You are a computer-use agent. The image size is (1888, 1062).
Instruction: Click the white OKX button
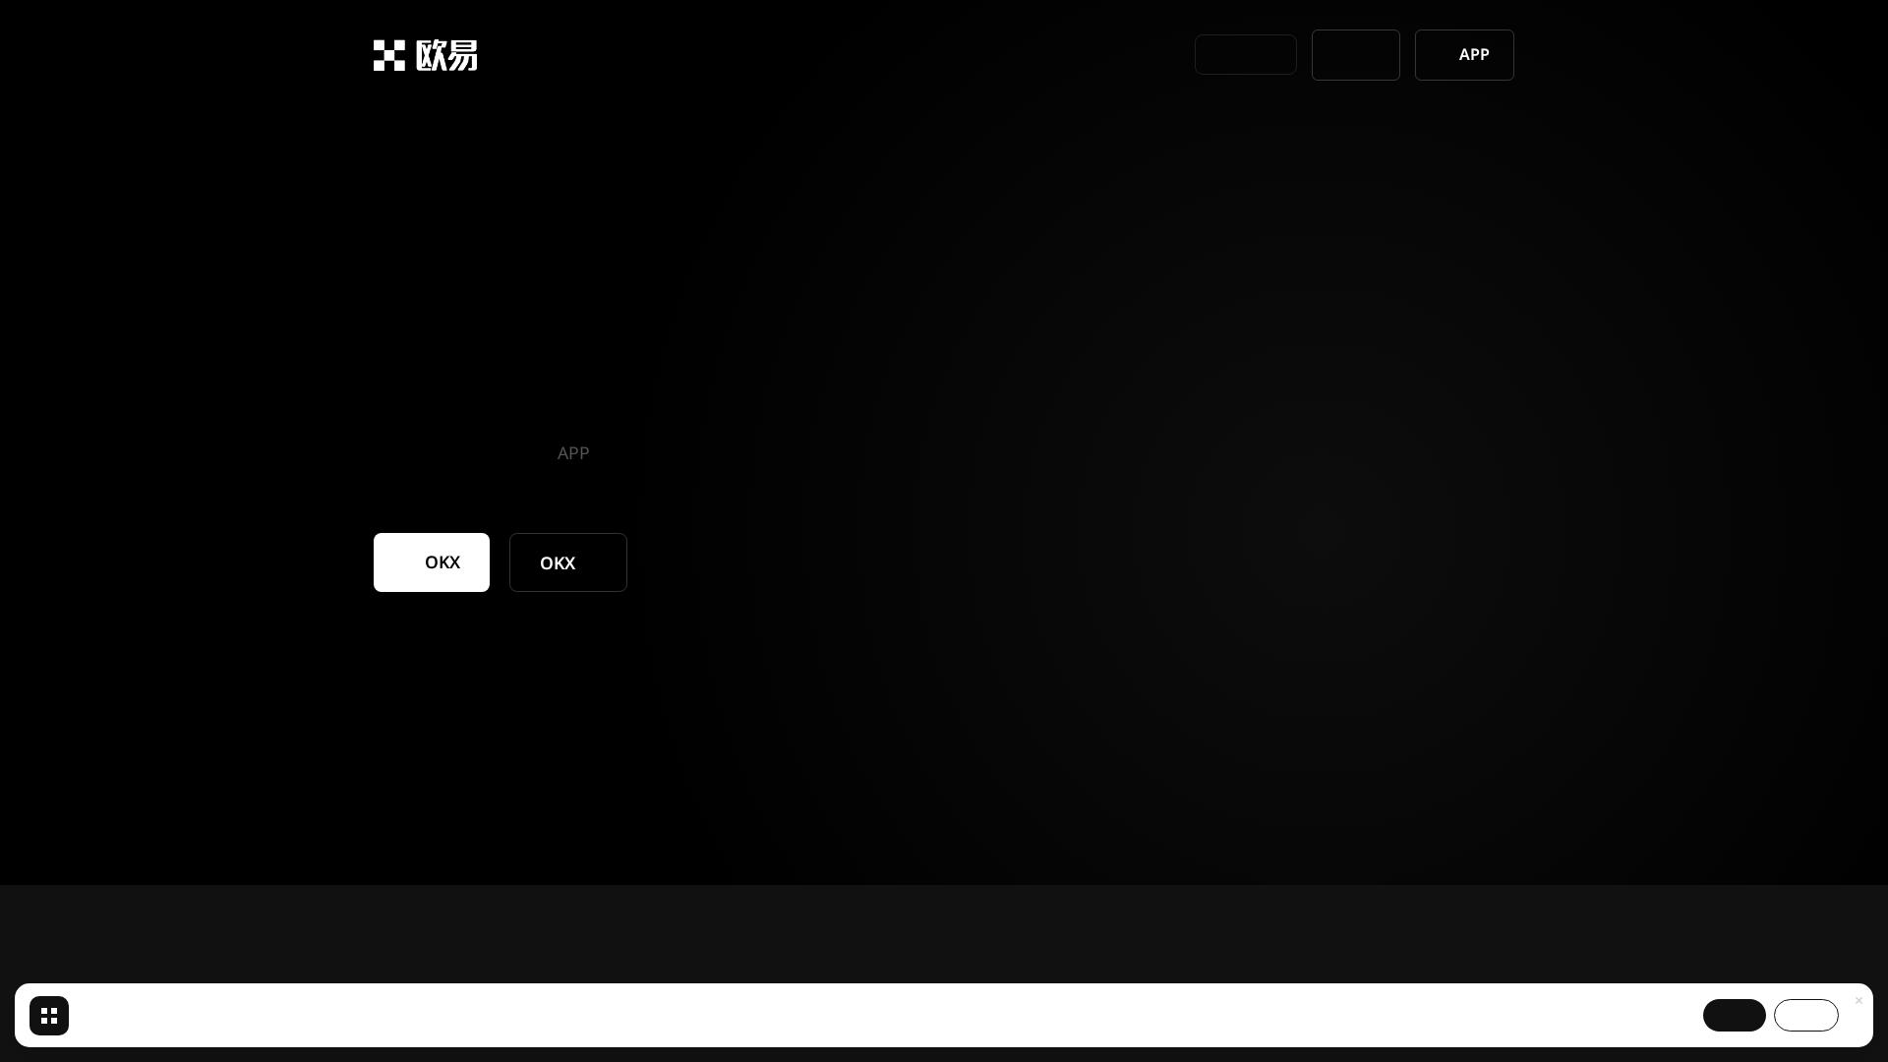pyautogui.click(x=432, y=562)
